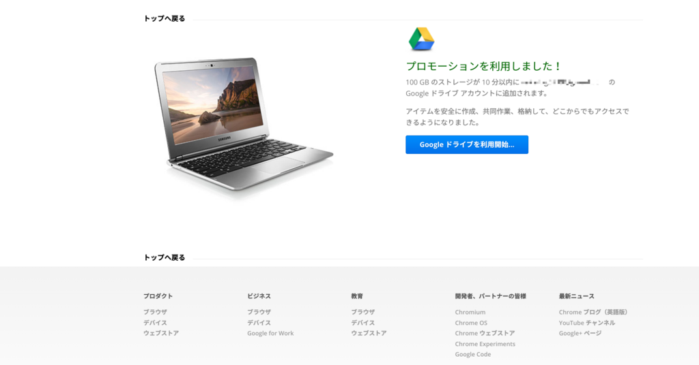699x365 pixels.
Task: Open the Google for Work link
Action: (x=270, y=333)
